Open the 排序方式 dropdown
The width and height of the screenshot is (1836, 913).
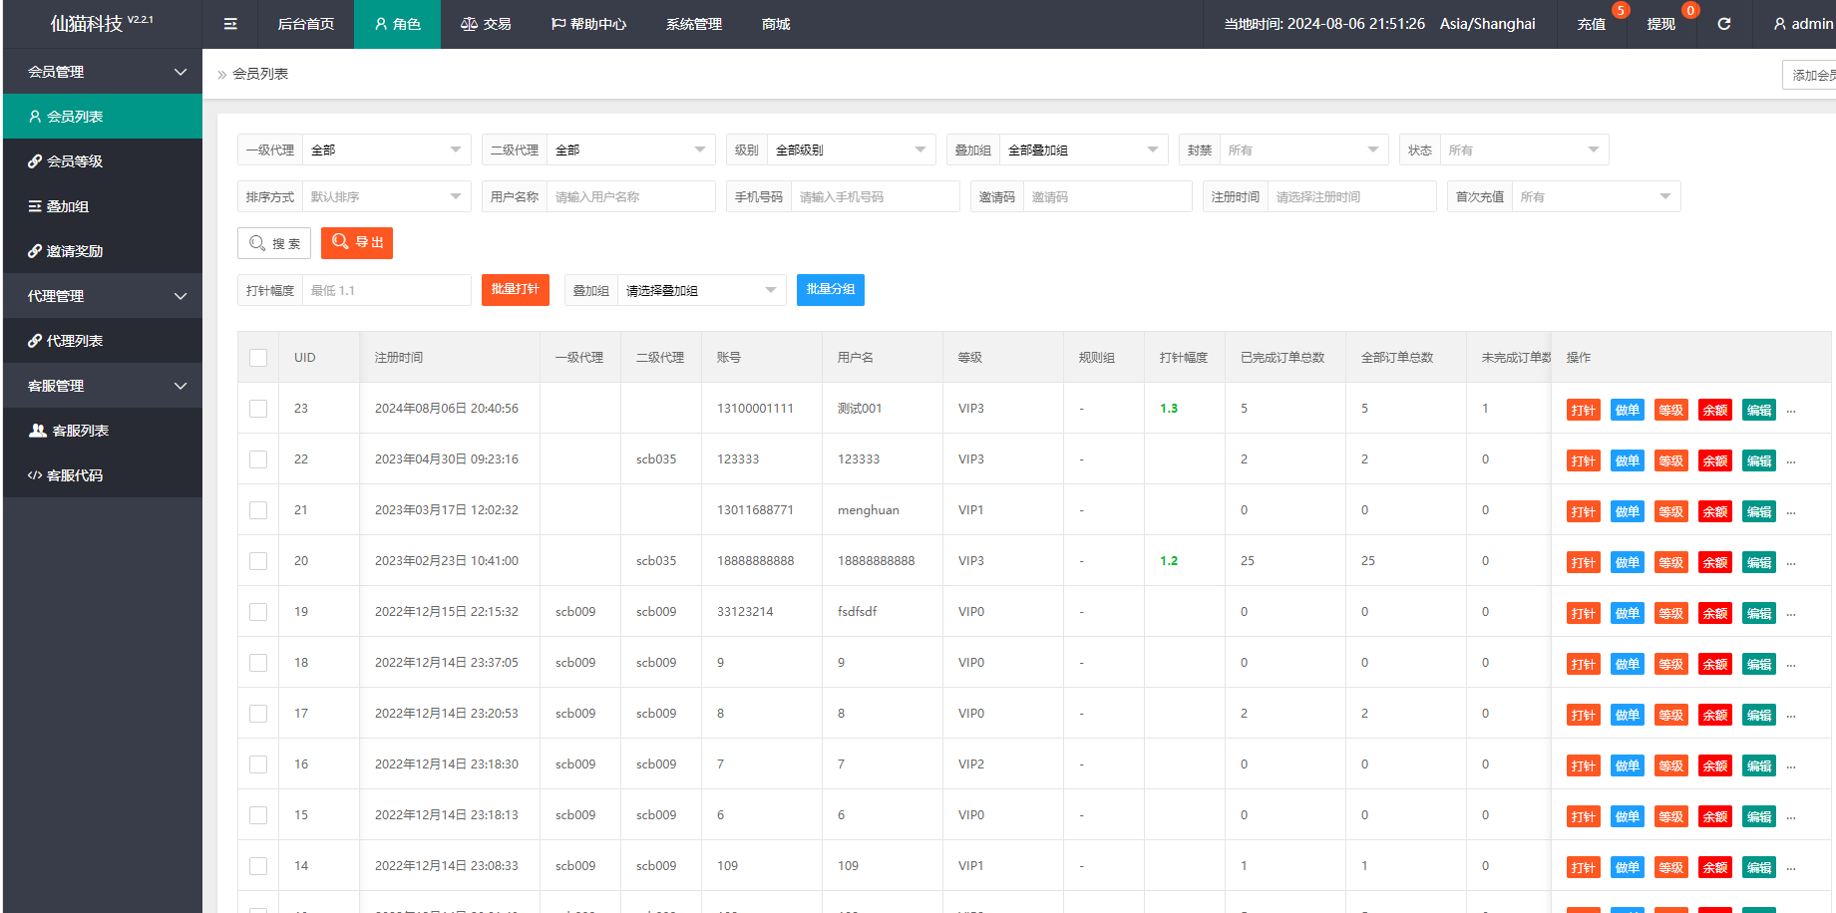387,197
